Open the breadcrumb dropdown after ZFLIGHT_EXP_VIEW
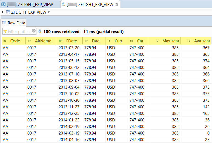 click(x=49, y=12)
